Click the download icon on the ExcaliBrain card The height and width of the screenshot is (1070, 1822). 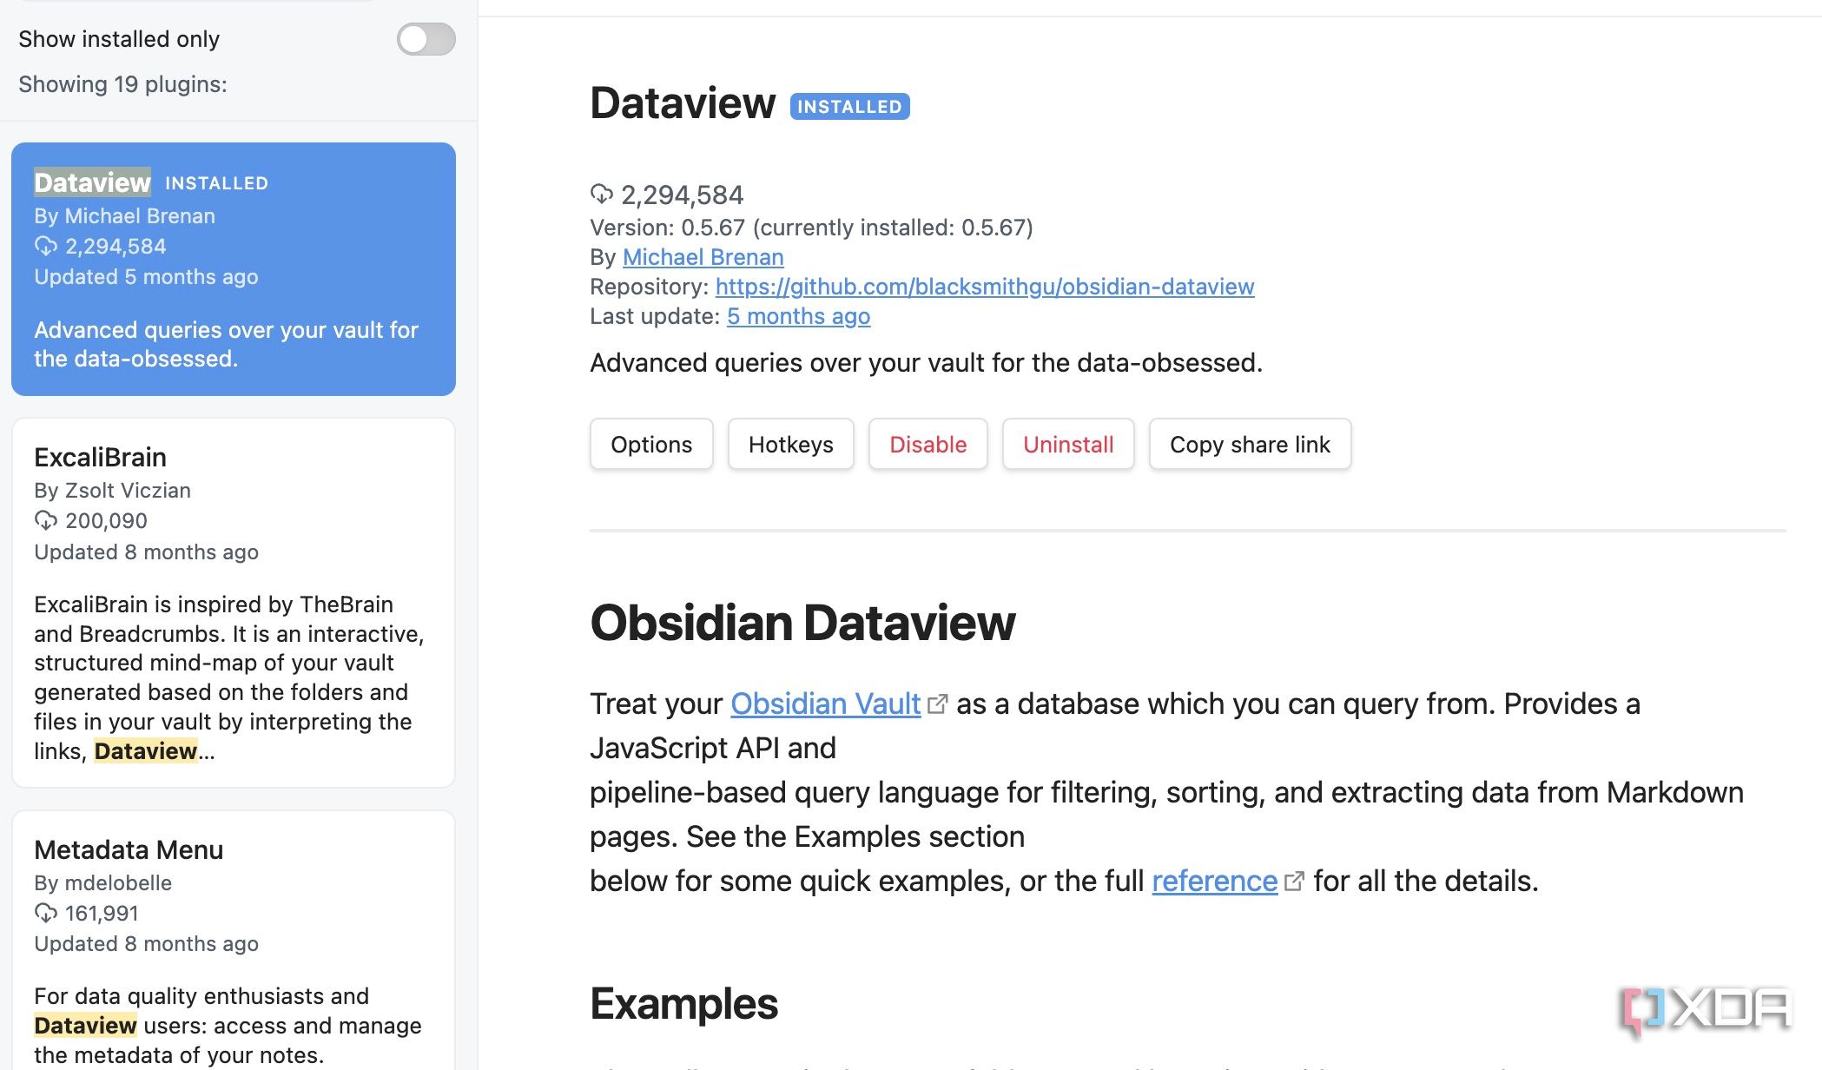point(45,520)
